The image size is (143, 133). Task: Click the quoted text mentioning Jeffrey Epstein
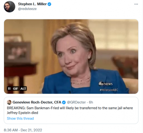pyautogui.click(x=70, y=110)
